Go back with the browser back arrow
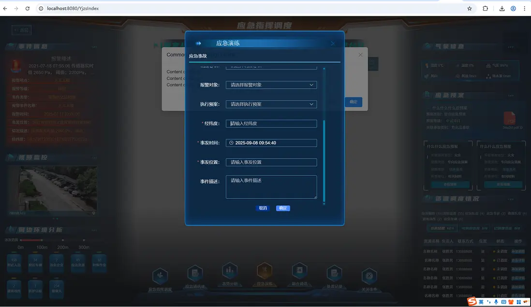The height and width of the screenshot is (307, 531). click(5, 9)
